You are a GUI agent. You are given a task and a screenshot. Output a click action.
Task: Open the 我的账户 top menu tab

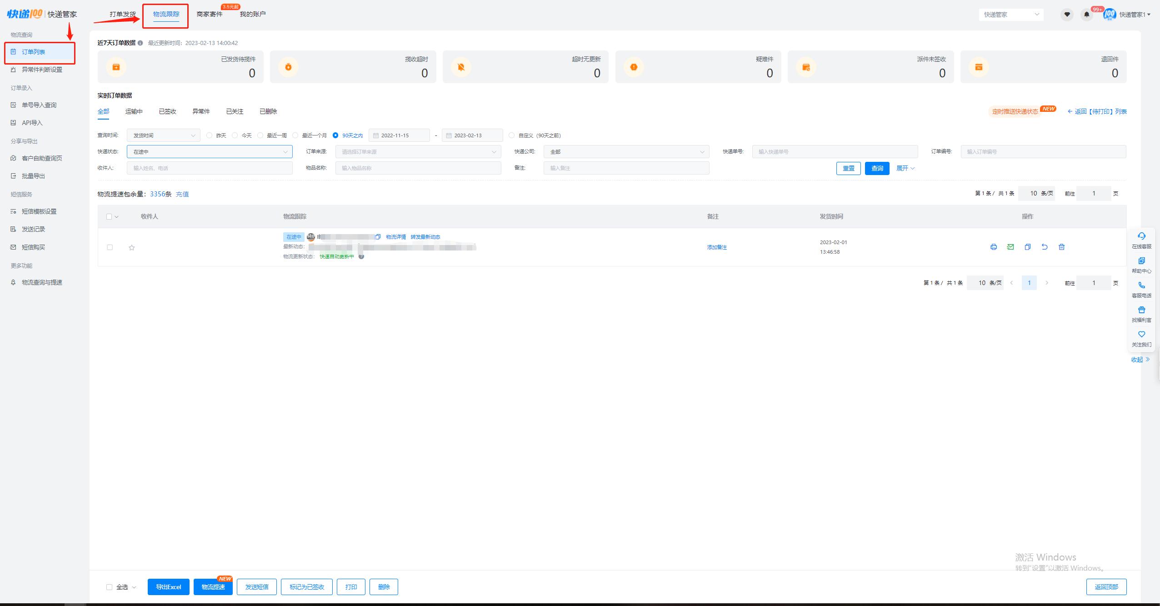253,14
